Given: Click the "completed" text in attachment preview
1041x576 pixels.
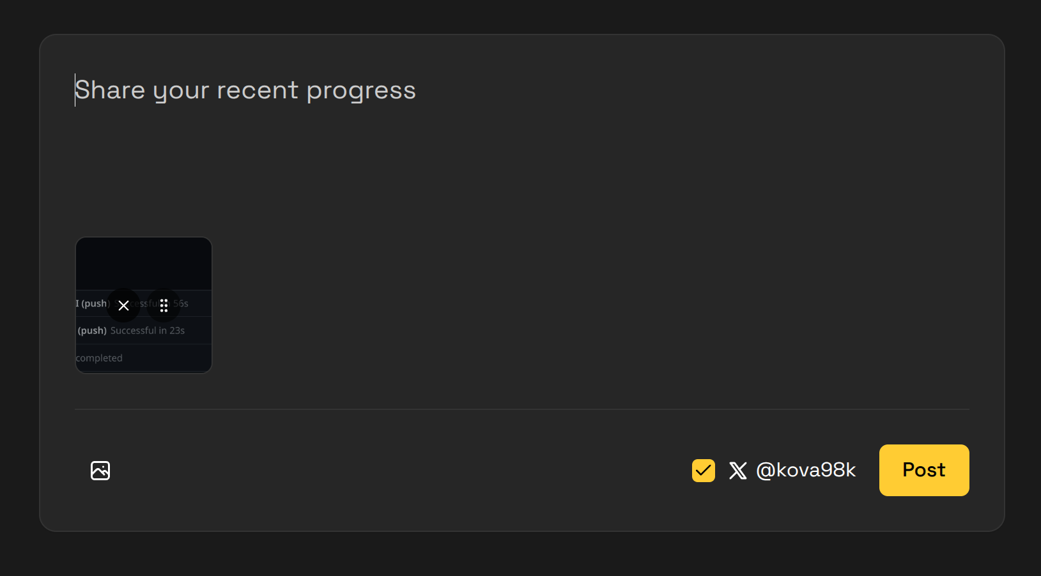Looking at the screenshot, I should tap(99, 358).
